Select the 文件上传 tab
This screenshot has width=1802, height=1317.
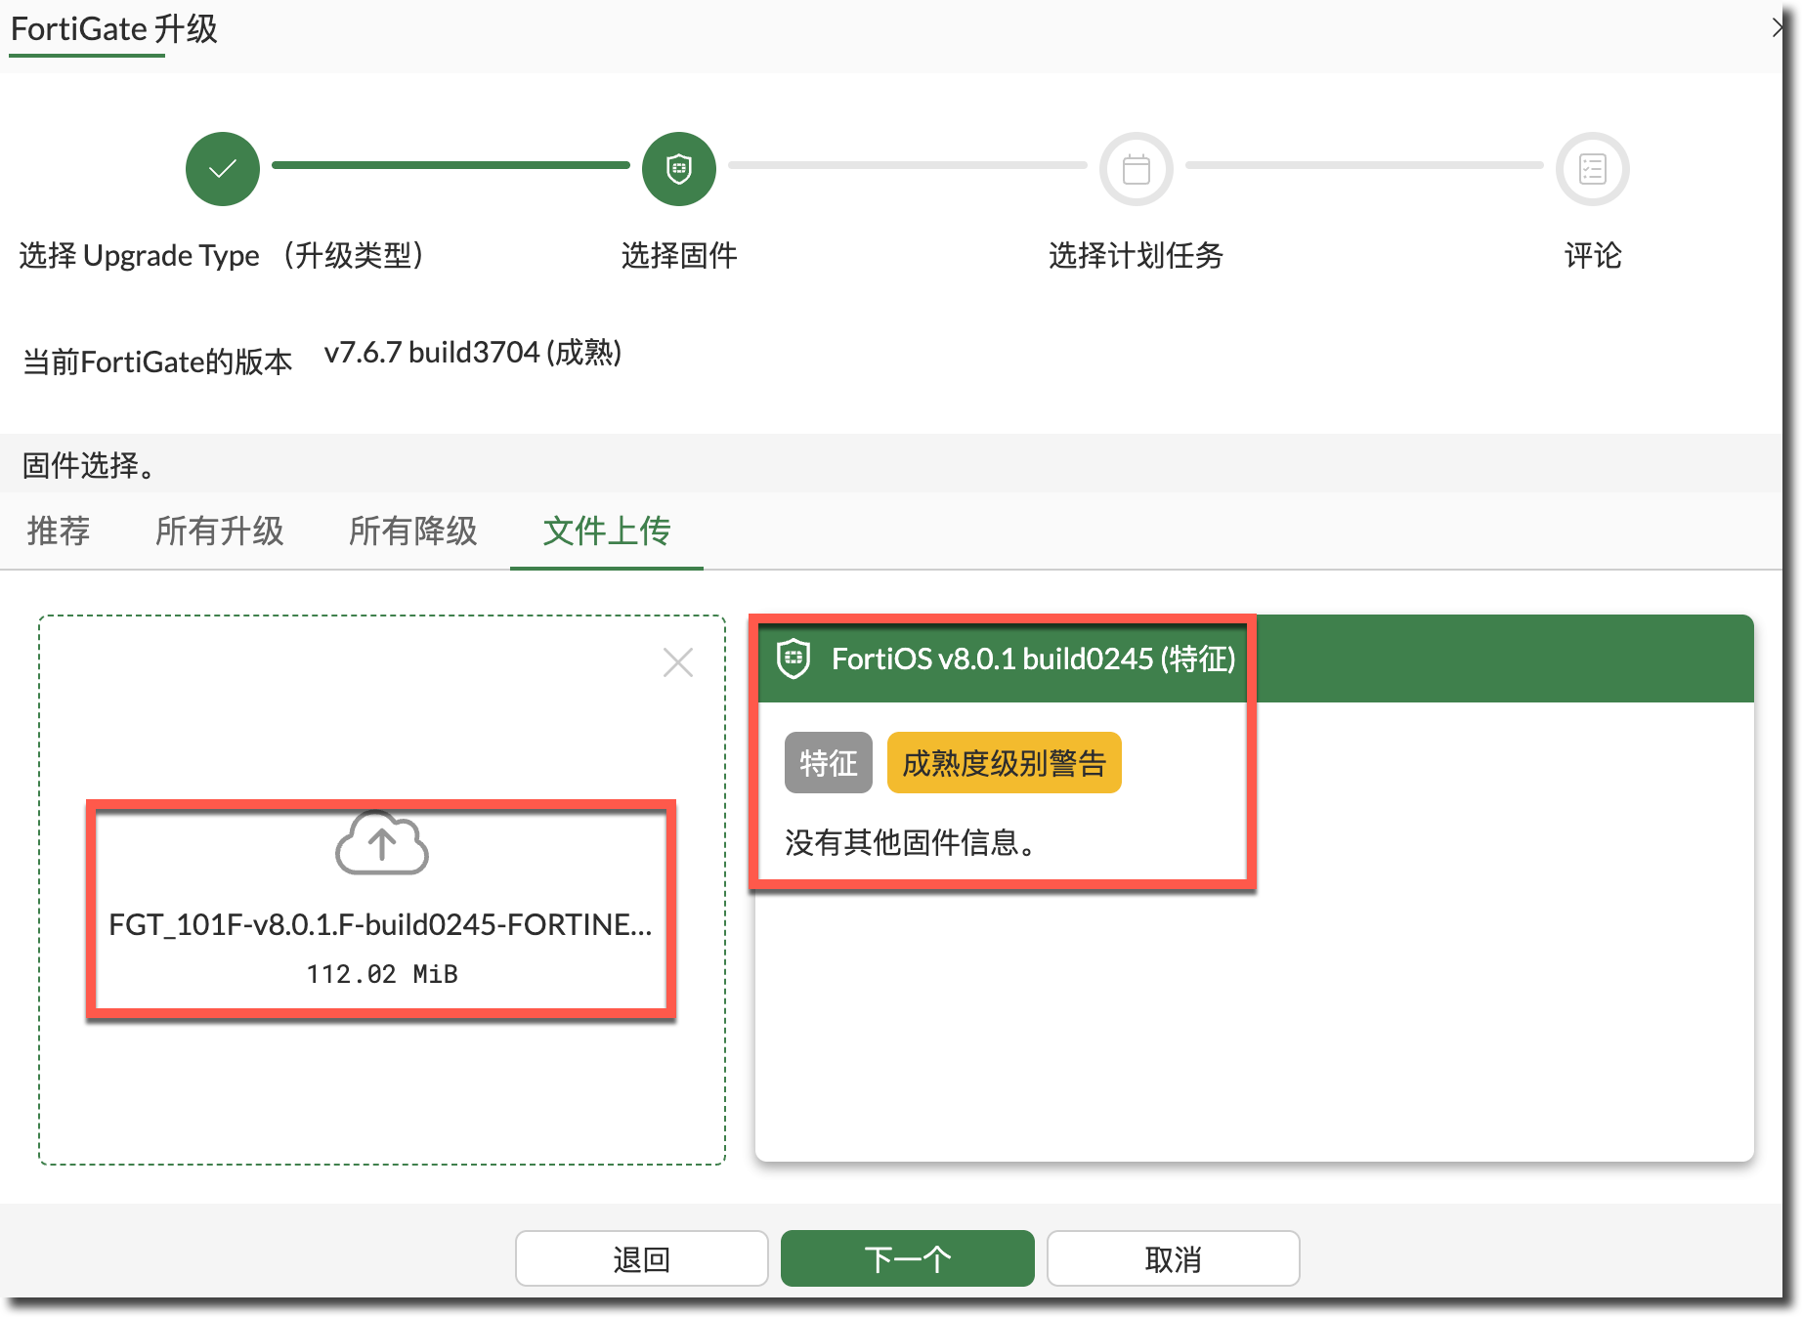(607, 531)
